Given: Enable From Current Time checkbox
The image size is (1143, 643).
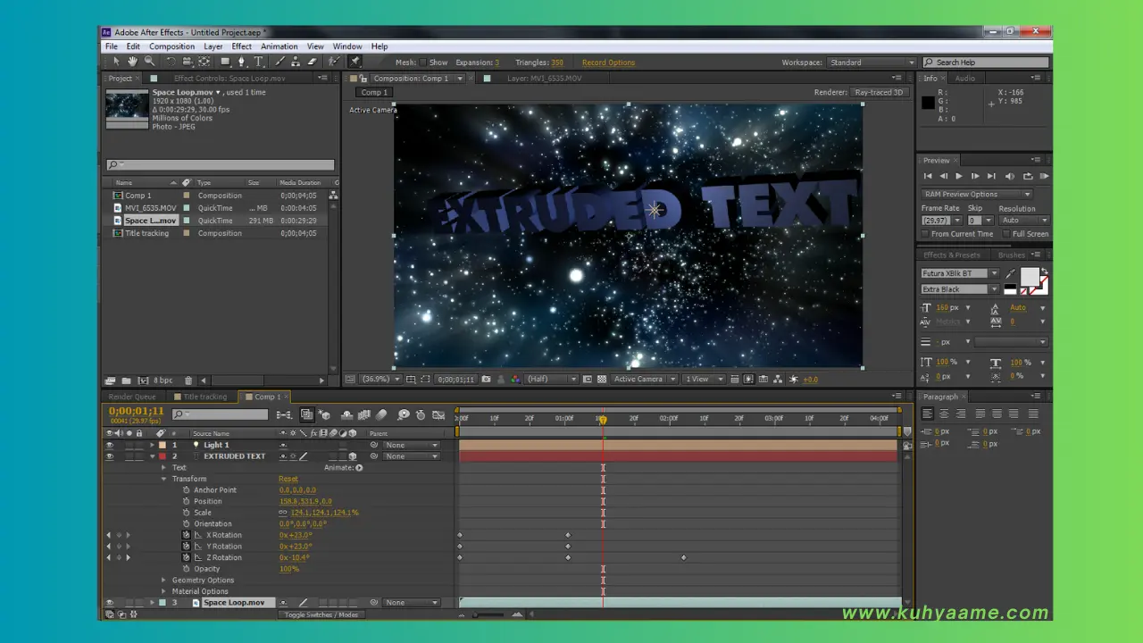Looking at the screenshot, I should pos(925,234).
